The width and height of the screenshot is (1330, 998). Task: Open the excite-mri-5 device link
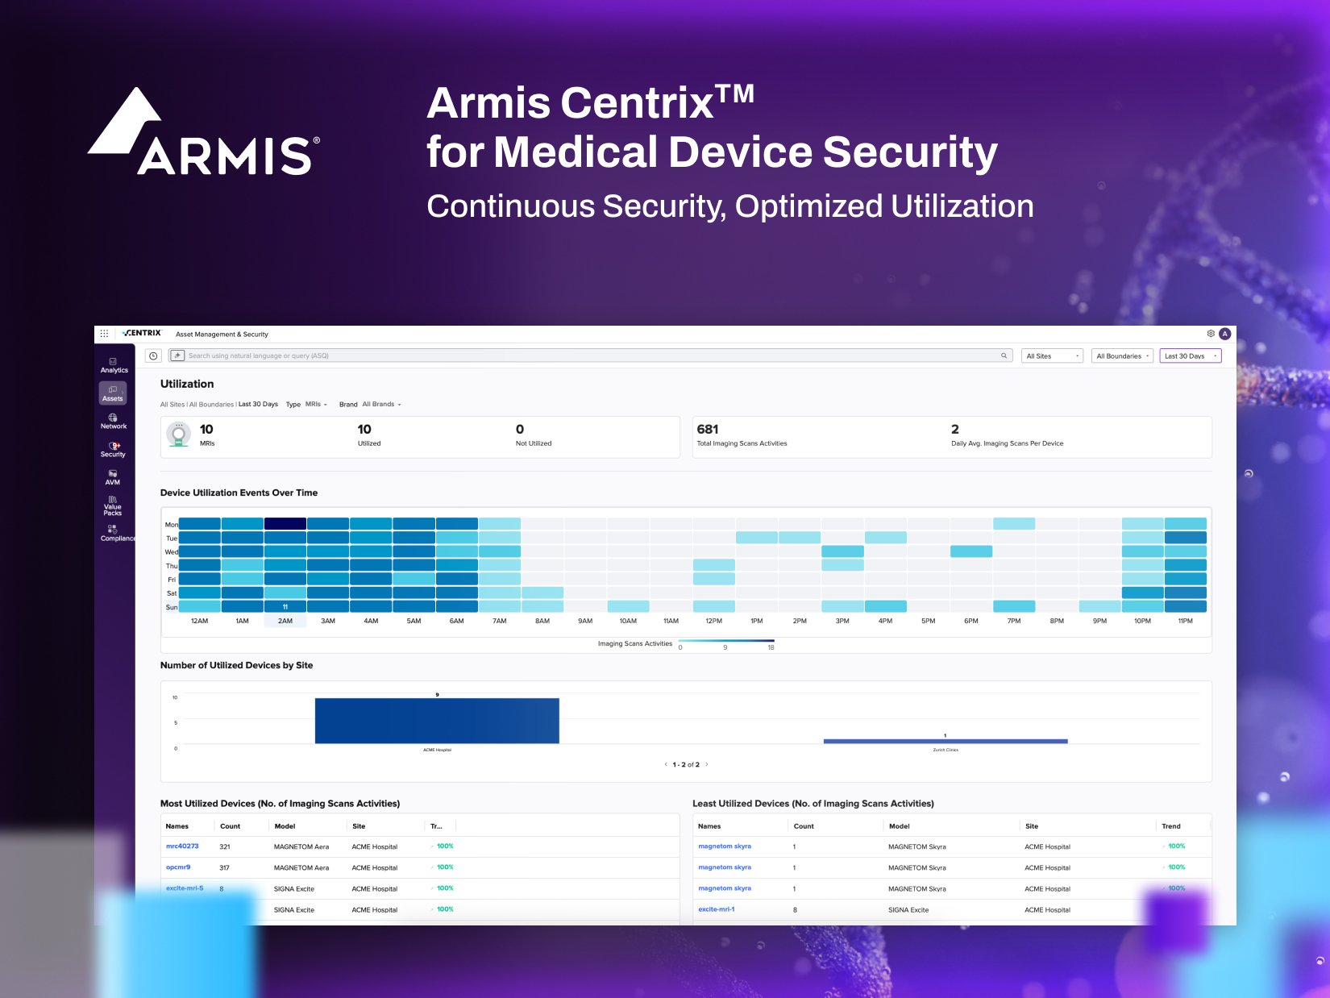[x=185, y=888]
